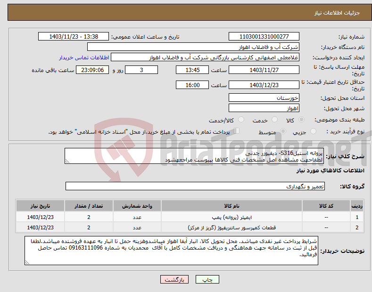372x292 pixels.
Task: Click the بازگشت back button
Action: point(174,280)
